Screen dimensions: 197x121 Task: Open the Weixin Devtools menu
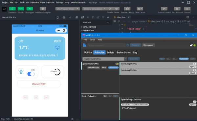(78, 3)
